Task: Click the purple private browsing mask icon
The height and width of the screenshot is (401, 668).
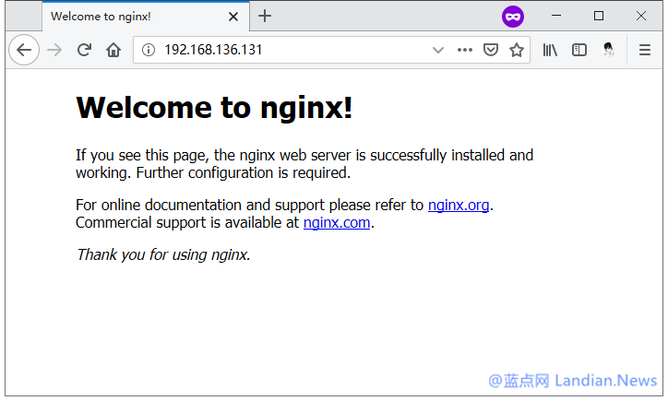Action: (513, 16)
